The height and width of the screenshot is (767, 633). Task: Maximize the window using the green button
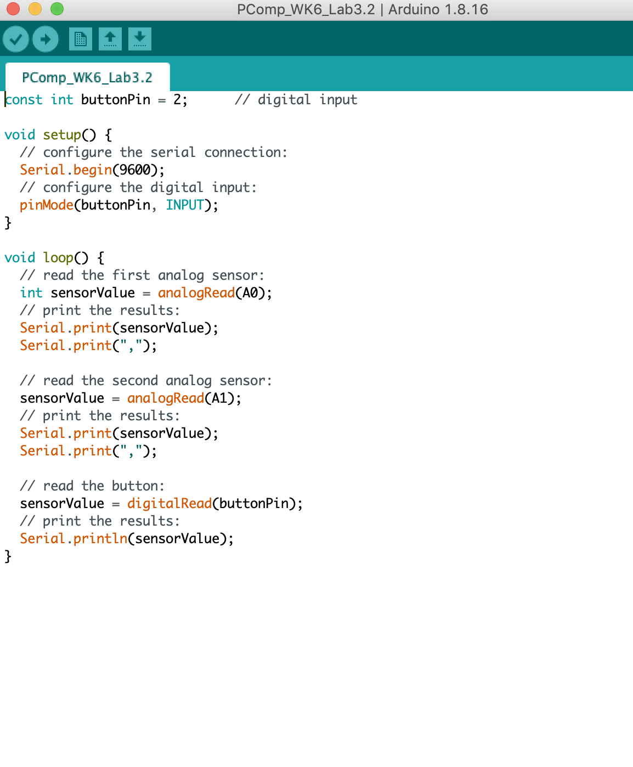(x=57, y=9)
